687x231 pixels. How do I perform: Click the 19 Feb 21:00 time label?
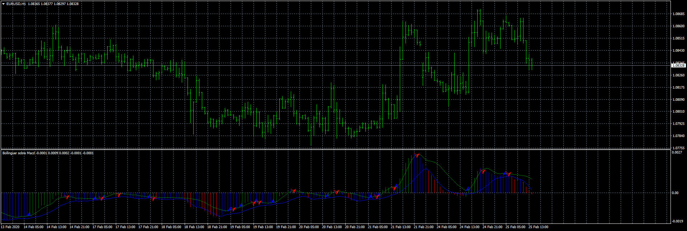[286, 227]
